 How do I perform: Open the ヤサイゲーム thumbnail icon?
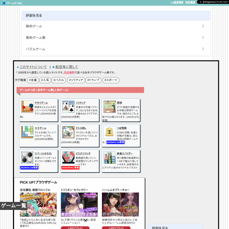coord(27,106)
